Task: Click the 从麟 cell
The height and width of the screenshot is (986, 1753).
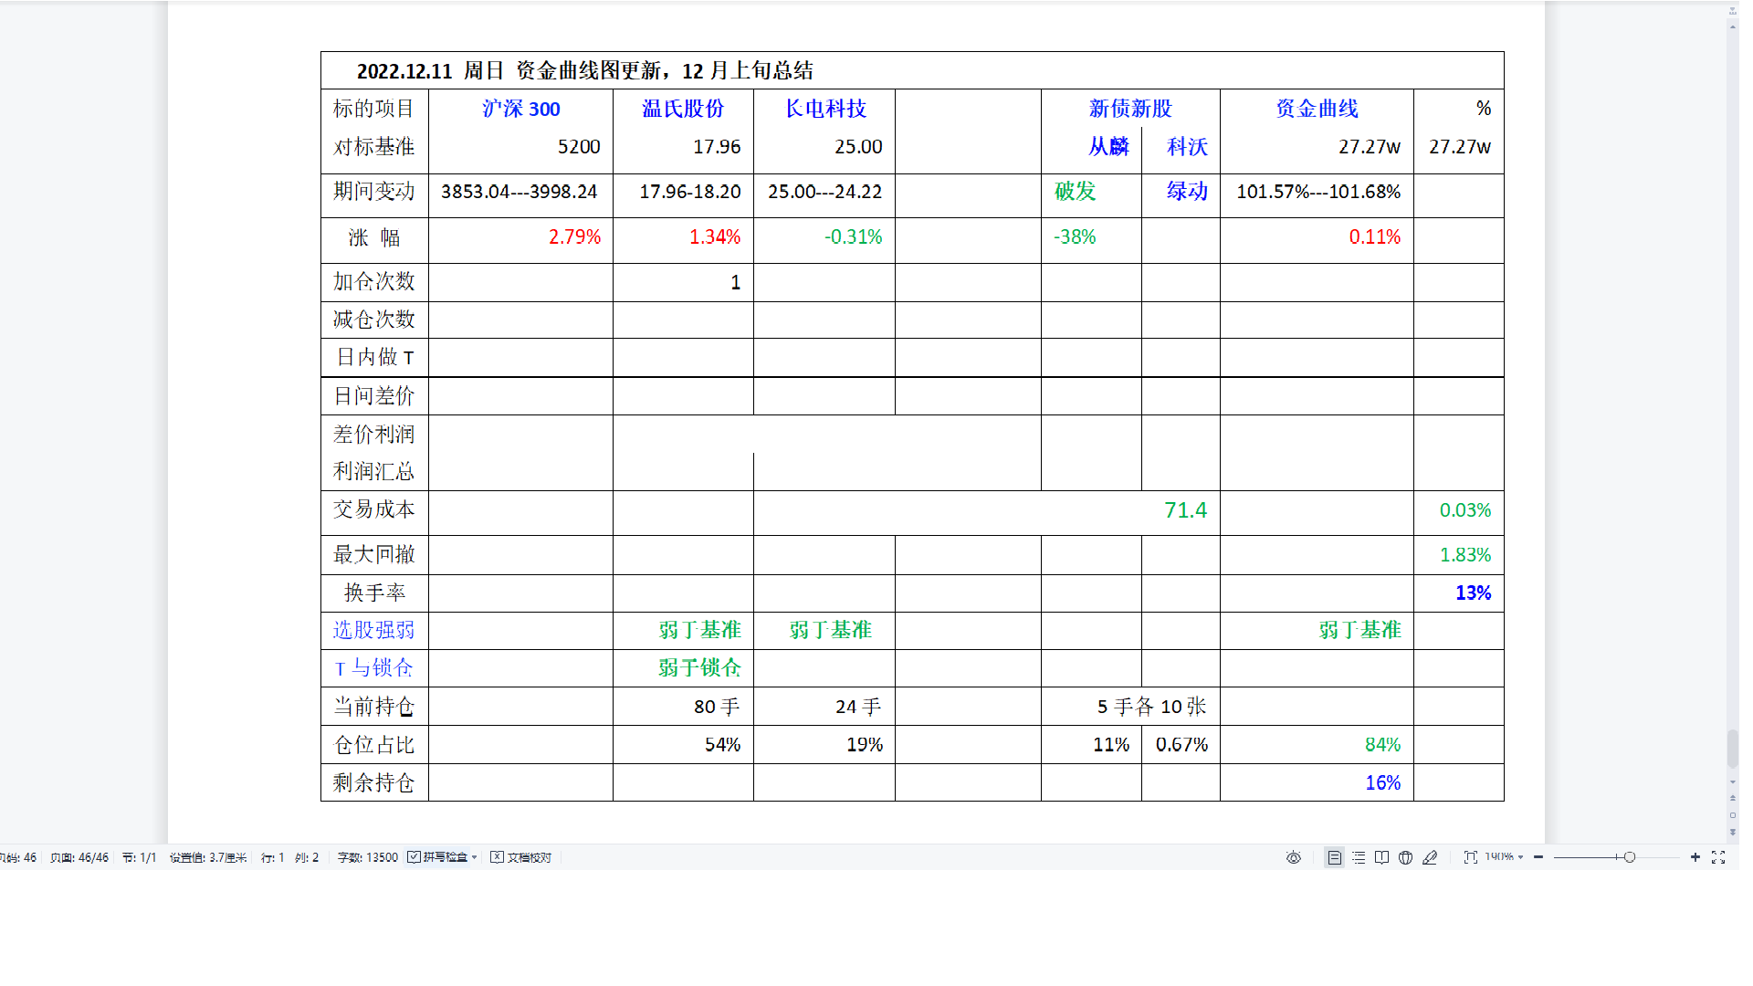Action: [1108, 146]
